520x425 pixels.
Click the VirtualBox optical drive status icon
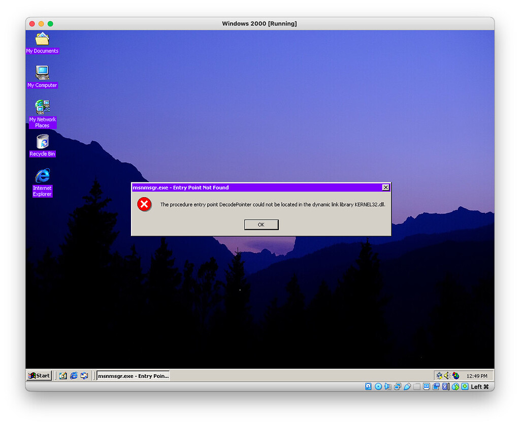379,386
